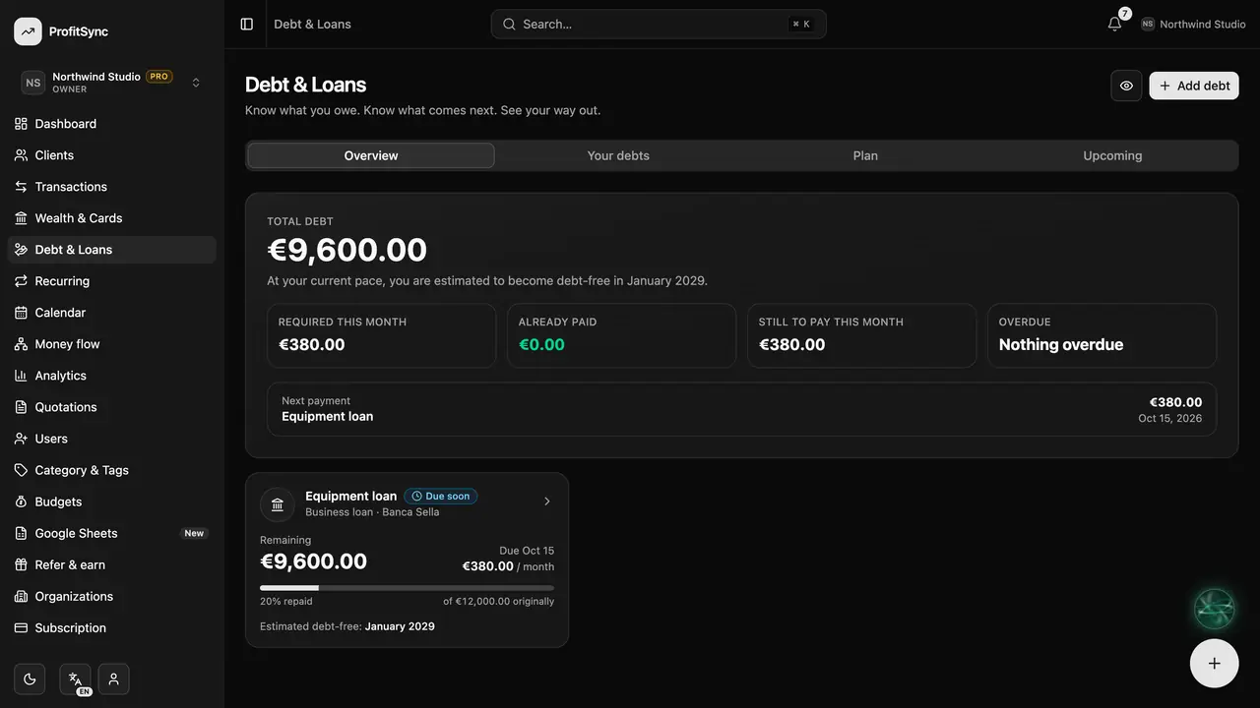Switch to the Overview tab
1260x708 pixels.
(371, 155)
